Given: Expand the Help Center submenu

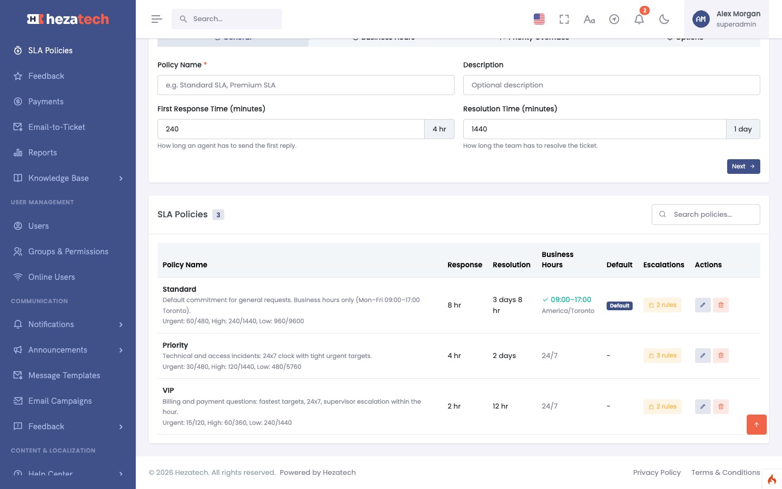Looking at the screenshot, I should coord(68,473).
